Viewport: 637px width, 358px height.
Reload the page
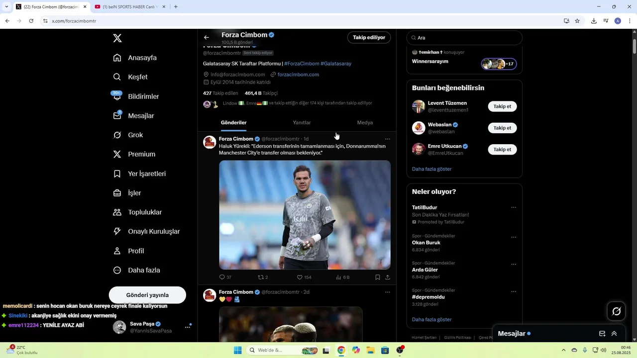pos(31,21)
